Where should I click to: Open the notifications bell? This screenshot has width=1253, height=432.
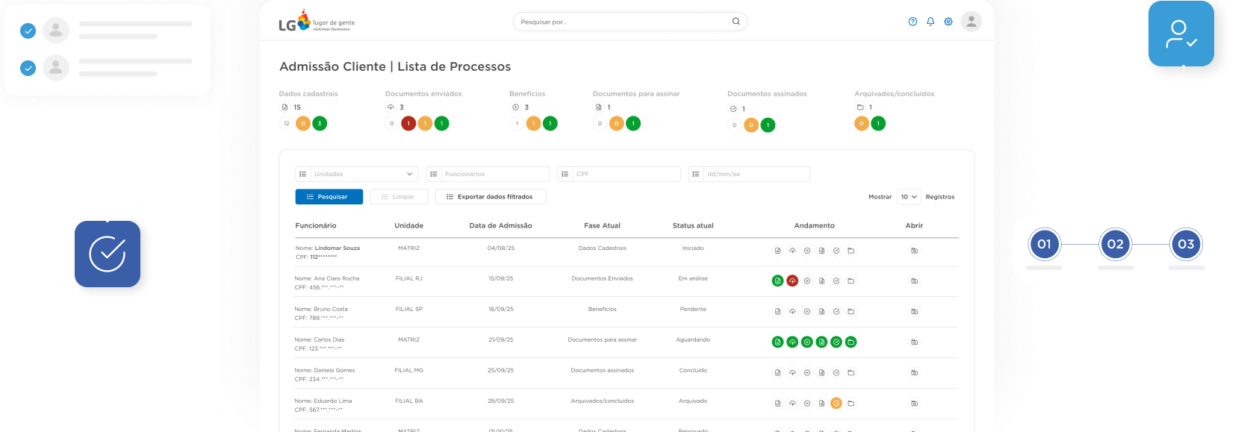click(930, 22)
